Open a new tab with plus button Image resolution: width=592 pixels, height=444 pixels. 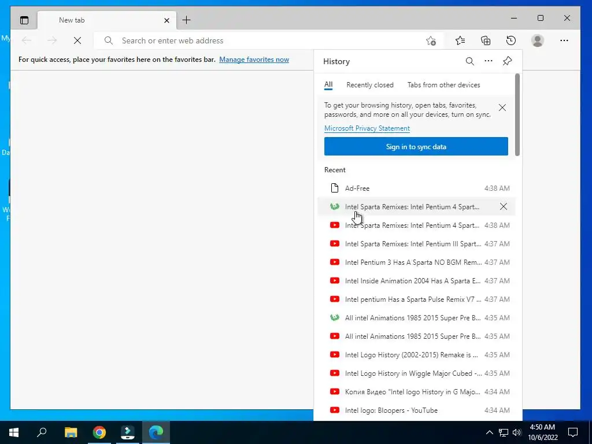[x=187, y=20]
